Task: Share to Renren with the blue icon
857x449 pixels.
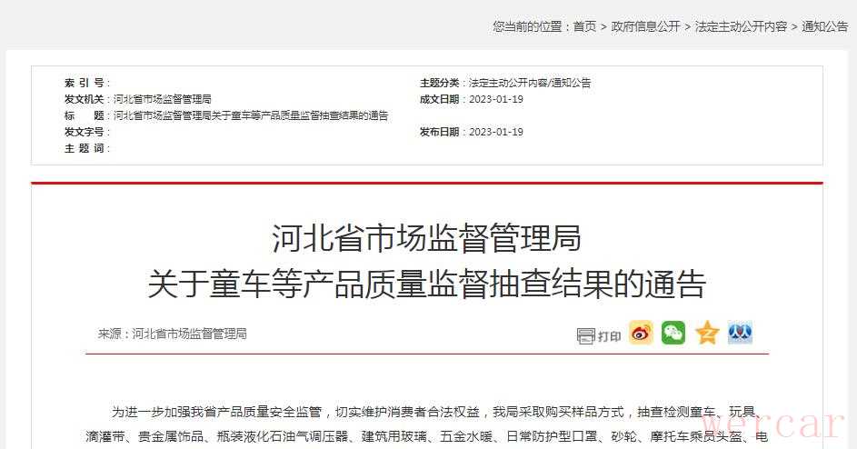Action: (x=740, y=333)
